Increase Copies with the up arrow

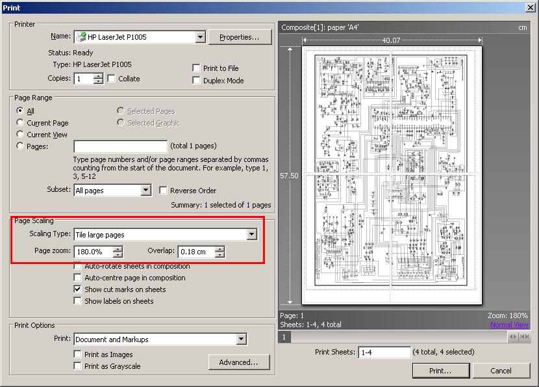[98, 75]
